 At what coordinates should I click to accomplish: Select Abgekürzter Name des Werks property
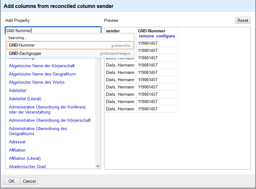[37, 82]
